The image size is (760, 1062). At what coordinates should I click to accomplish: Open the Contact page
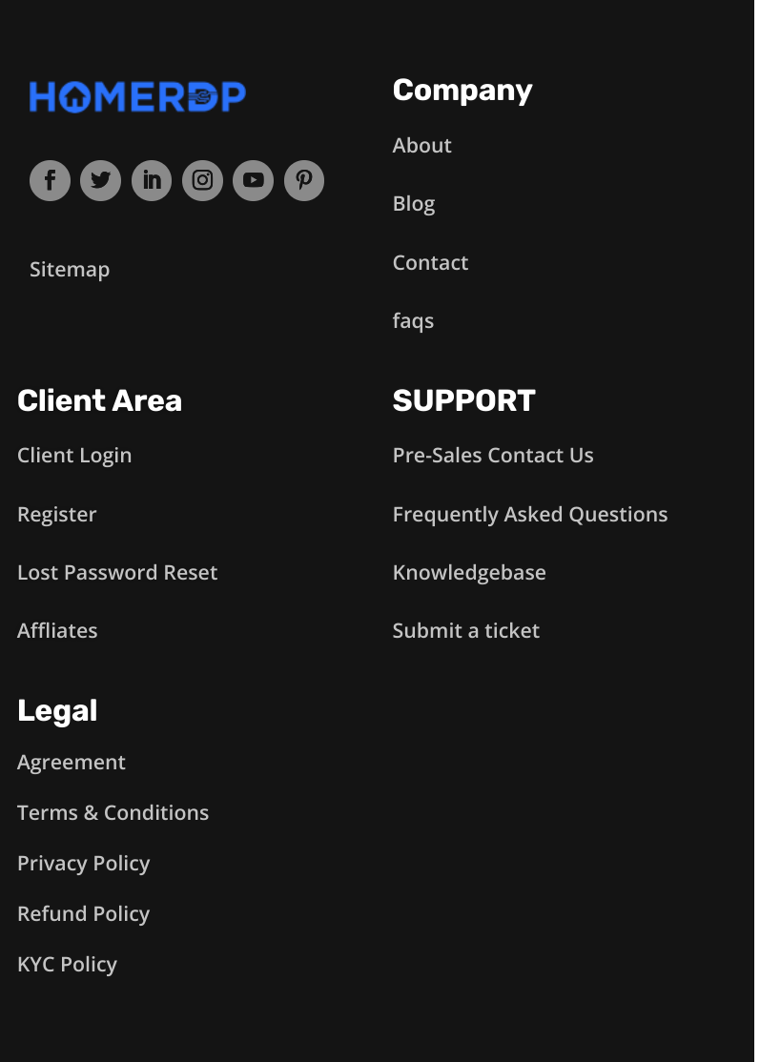[x=430, y=262]
